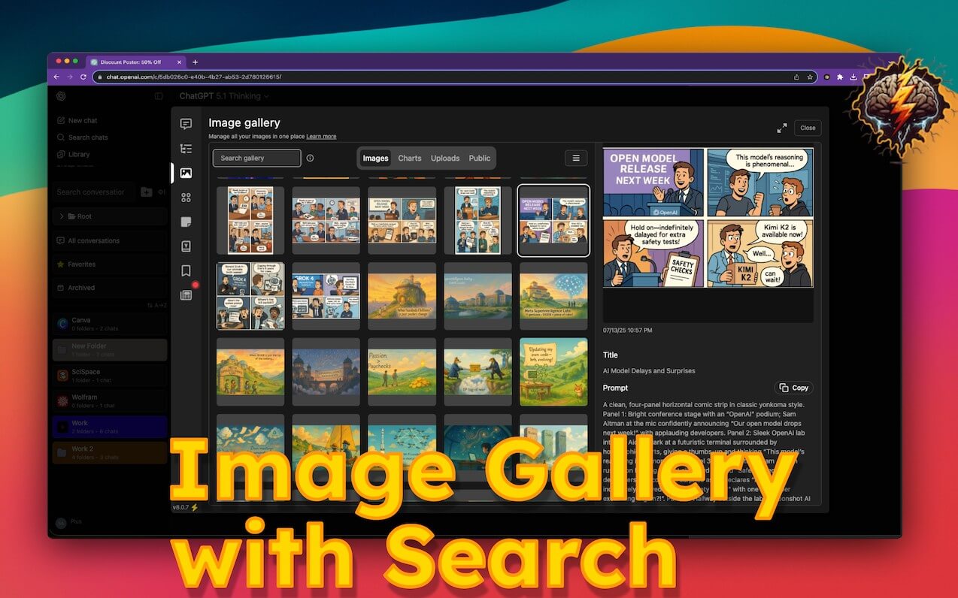Copy the prompt with Copy button
Image resolution: width=958 pixels, height=598 pixels.
click(794, 388)
